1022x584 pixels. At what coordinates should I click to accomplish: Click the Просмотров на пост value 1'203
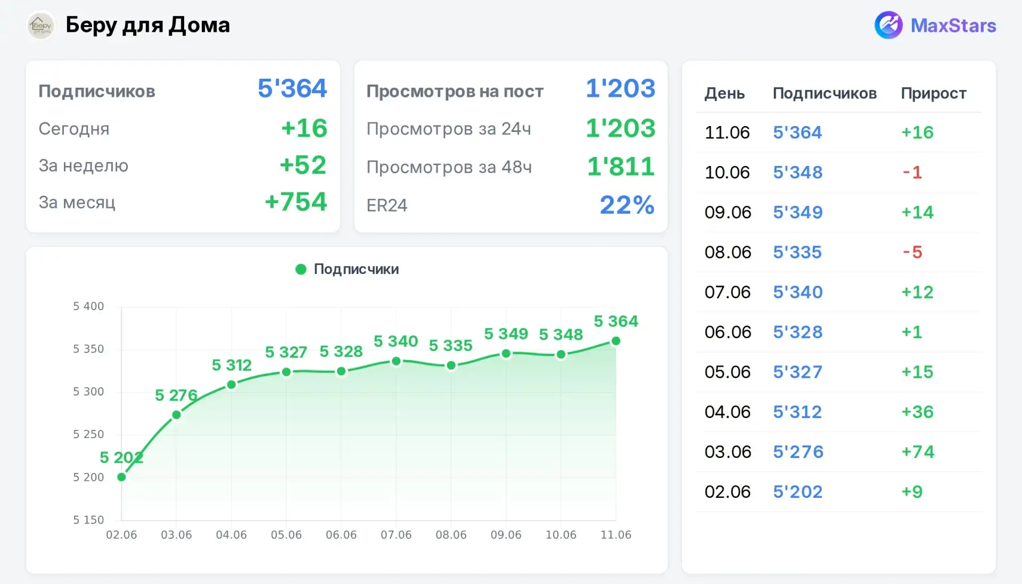621,88
